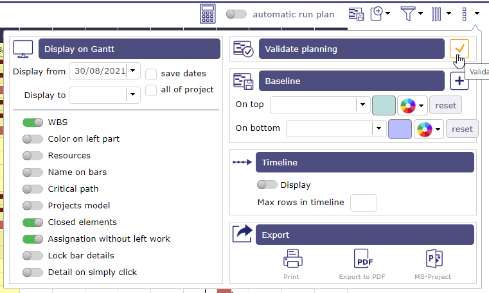Check the save dates checkbox

click(151, 74)
